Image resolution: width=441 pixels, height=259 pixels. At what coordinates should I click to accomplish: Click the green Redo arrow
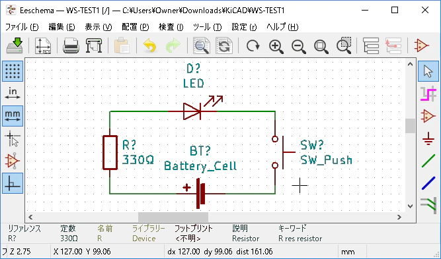tap(173, 45)
